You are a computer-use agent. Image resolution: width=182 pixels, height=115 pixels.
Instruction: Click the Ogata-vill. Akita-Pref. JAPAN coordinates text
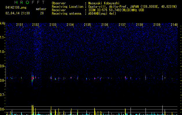(x=133, y=7)
